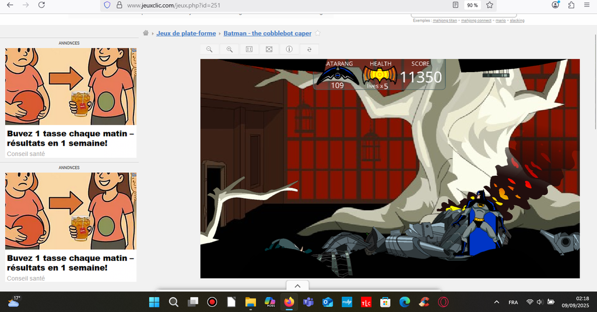597x312 pixels.
Task: Expand the panel with the up chevron below the game
Action: click(297, 286)
